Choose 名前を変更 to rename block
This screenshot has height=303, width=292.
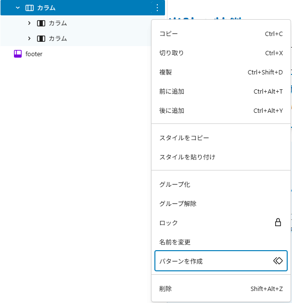[x=221, y=242]
